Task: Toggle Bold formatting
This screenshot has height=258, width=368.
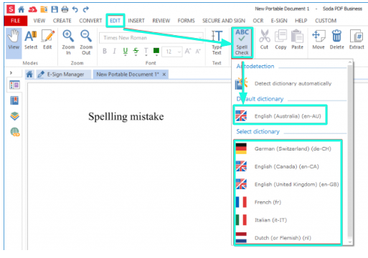Action: [105, 51]
